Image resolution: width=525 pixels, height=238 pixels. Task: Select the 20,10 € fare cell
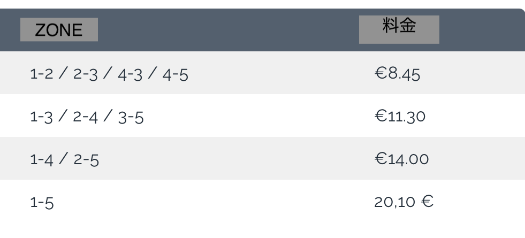point(404,202)
